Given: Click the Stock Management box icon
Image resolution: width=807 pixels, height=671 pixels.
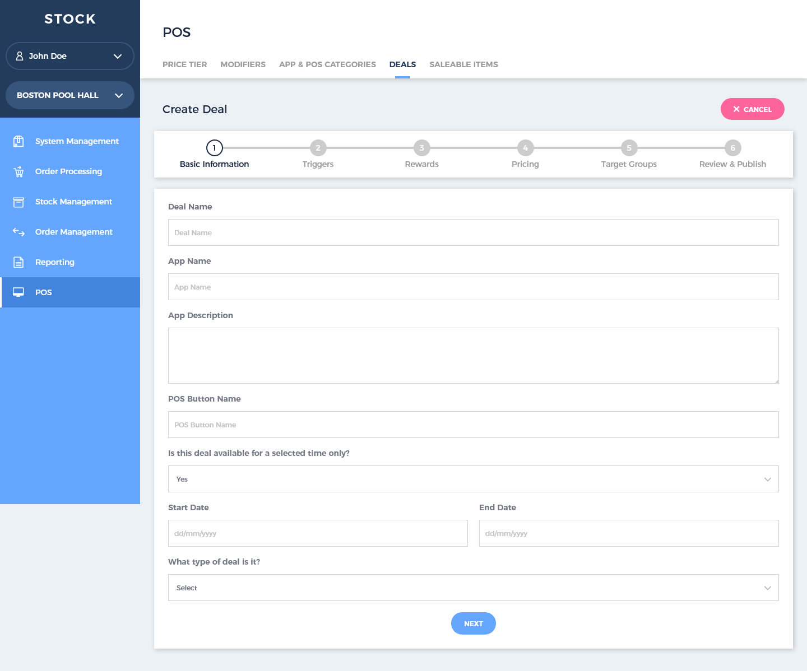Looking at the screenshot, I should tap(18, 202).
